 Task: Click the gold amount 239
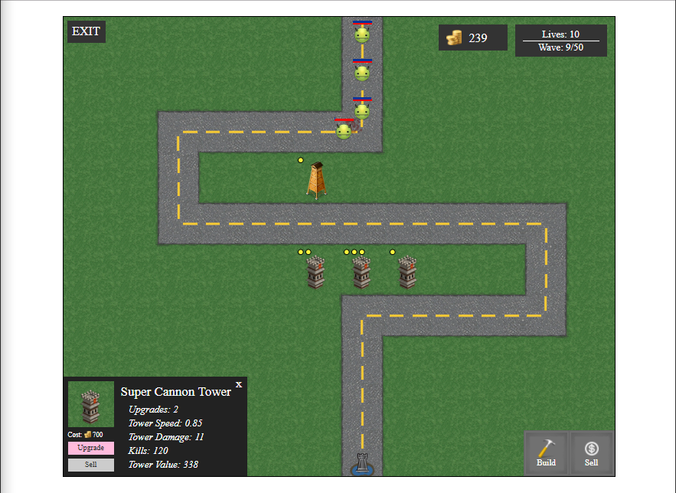click(478, 38)
